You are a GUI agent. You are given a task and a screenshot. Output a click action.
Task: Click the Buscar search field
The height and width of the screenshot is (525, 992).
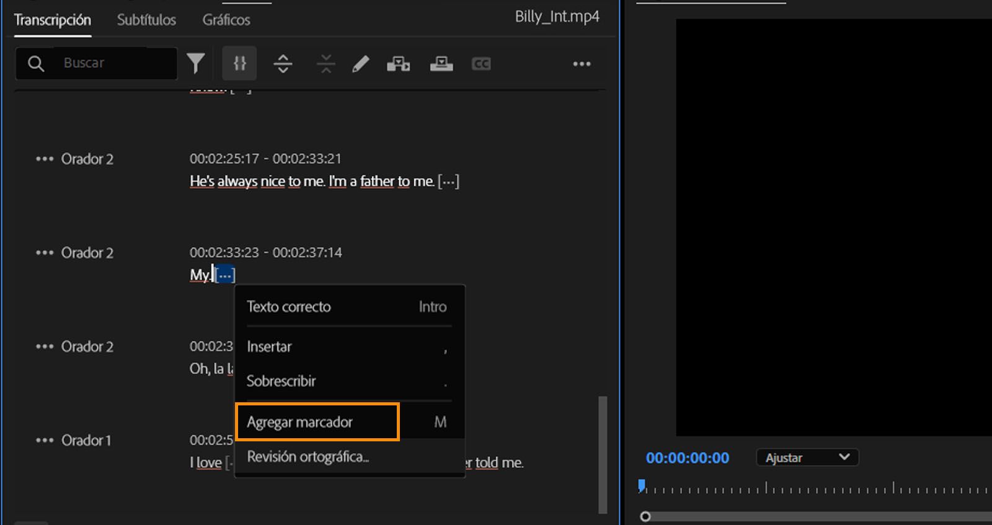(97, 63)
